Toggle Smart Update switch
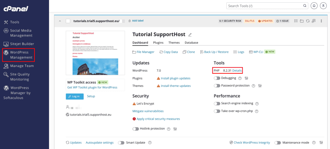 click(121, 143)
